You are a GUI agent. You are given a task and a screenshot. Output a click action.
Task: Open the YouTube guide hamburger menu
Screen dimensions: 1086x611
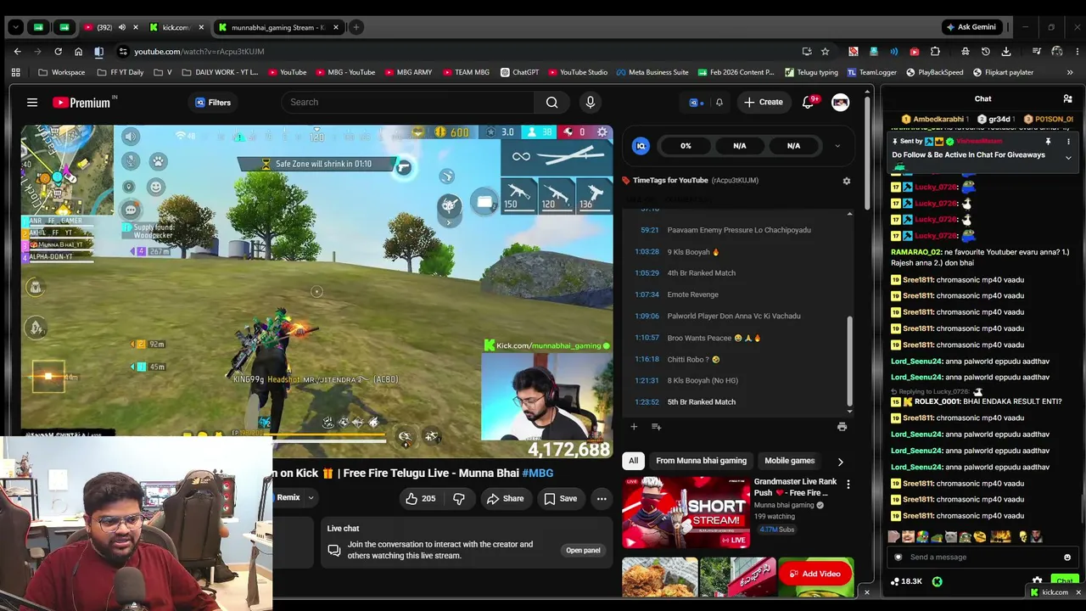(32, 103)
